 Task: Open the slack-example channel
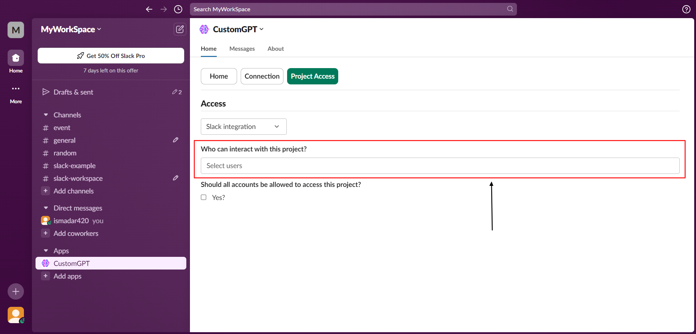[111, 166]
